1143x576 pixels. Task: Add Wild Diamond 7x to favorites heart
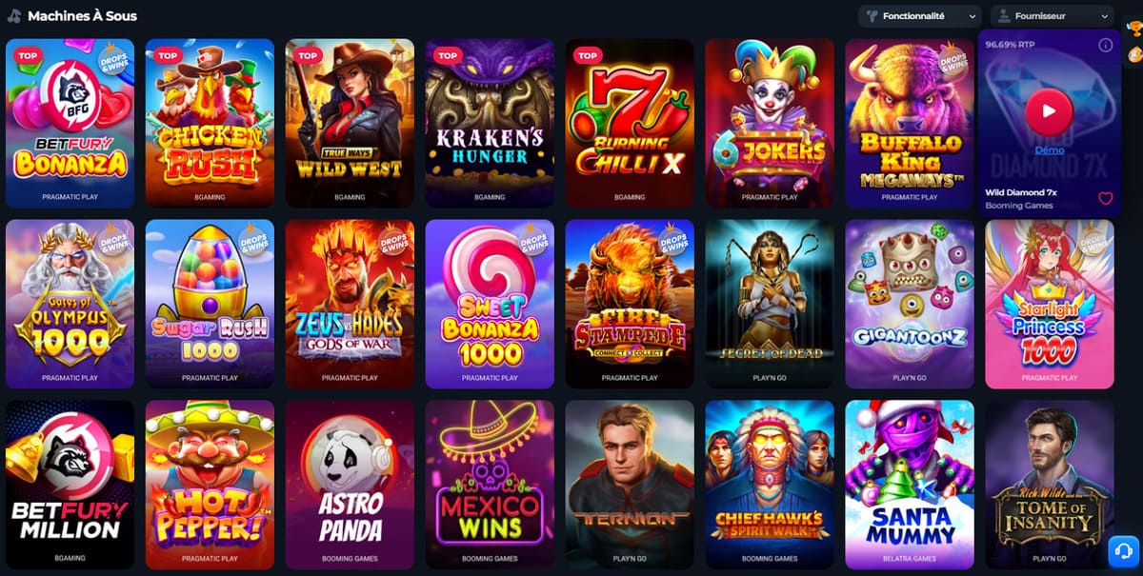tap(1105, 199)
